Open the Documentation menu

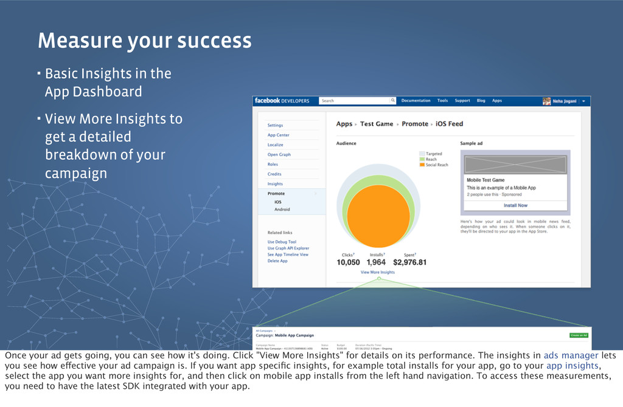416,101
